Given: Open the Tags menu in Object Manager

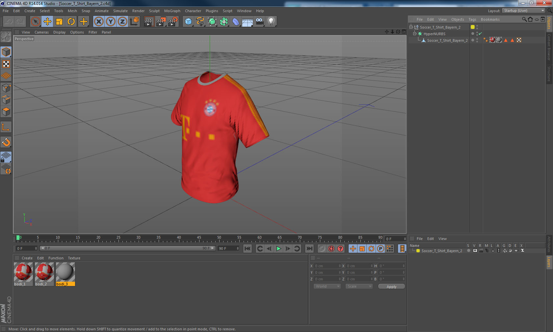Looking at the screenshot, I should (472, 19).
